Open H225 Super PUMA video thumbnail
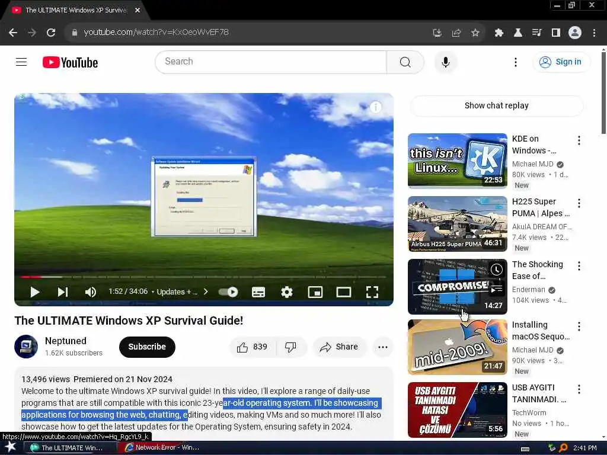This screenshot has height=455, width=607. click(457, 223)
